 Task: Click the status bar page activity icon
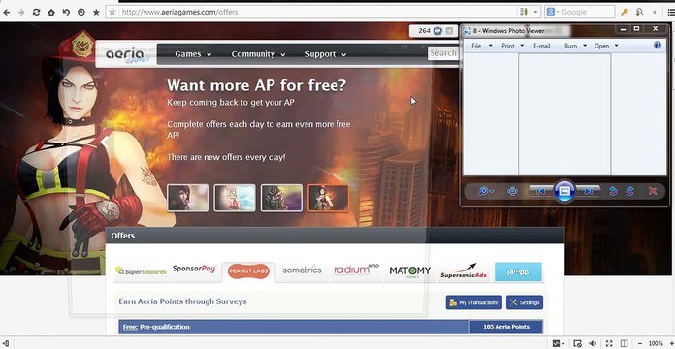point(556,343)
